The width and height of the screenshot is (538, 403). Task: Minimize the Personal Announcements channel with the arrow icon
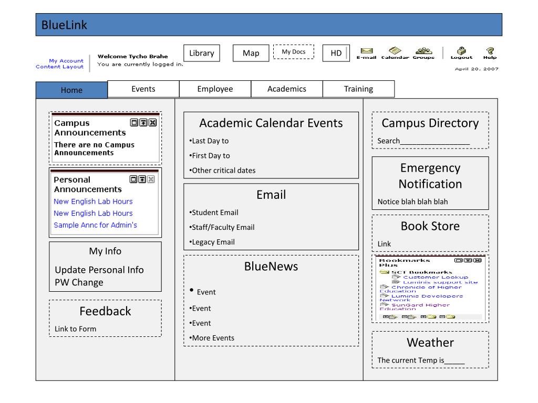point(142,179)
